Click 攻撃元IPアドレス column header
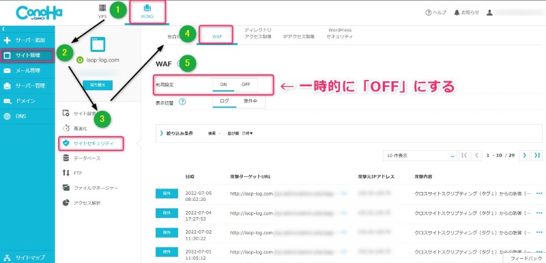This screenshot has width=546, height=263. pos(376,177)
